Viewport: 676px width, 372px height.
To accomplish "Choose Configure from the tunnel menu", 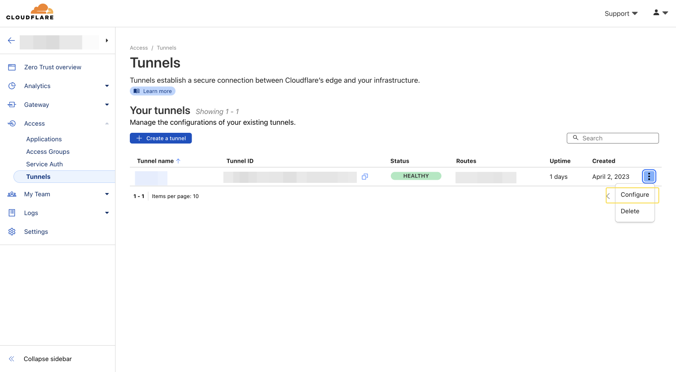I will click(635, 194).
